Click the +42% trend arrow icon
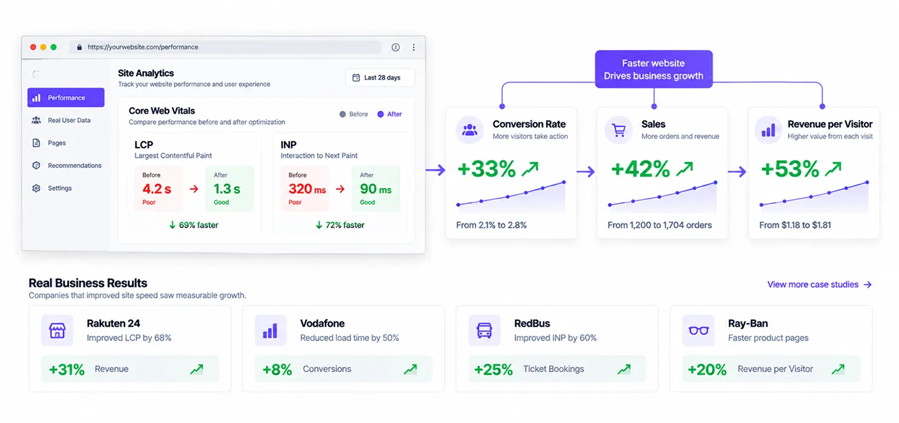Image resolution: width=899 pixels, height=423 pixels. tap(683, 169)
